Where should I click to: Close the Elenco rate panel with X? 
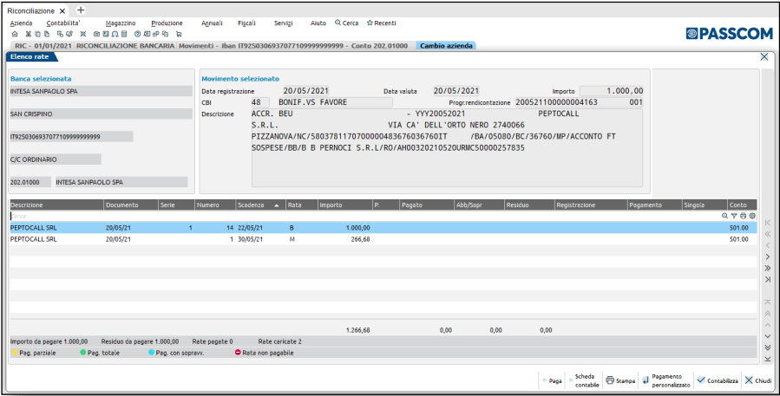point(764,56)
